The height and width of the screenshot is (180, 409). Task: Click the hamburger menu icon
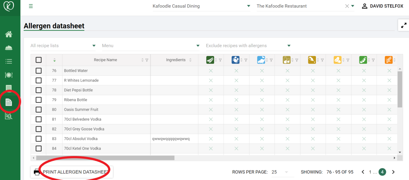[x=31, y=6]
